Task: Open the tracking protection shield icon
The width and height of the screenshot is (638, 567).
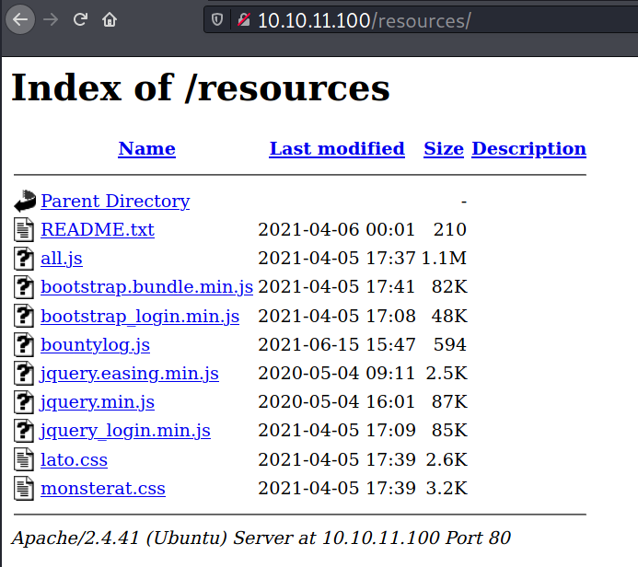Action: click(x=217, y=19)
